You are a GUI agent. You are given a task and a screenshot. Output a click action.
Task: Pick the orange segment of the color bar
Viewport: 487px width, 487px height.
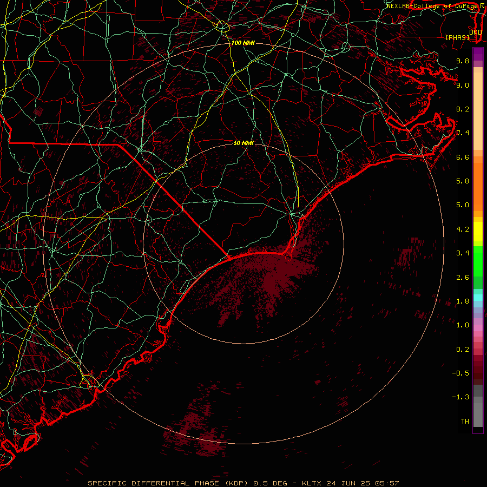pyautogui.click(x=478, y=187)
